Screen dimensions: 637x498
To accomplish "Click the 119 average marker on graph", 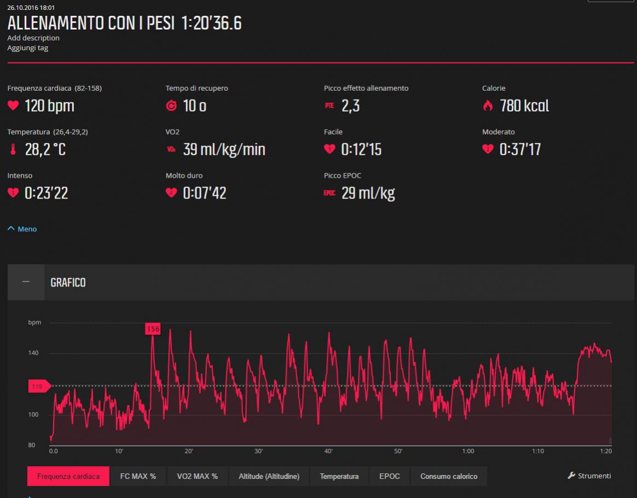I will click(38, 386).
